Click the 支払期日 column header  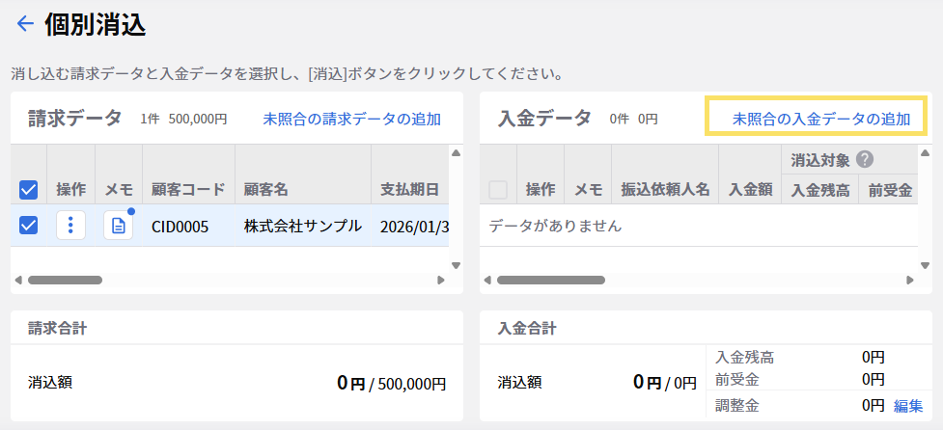(x=410, y=189)
